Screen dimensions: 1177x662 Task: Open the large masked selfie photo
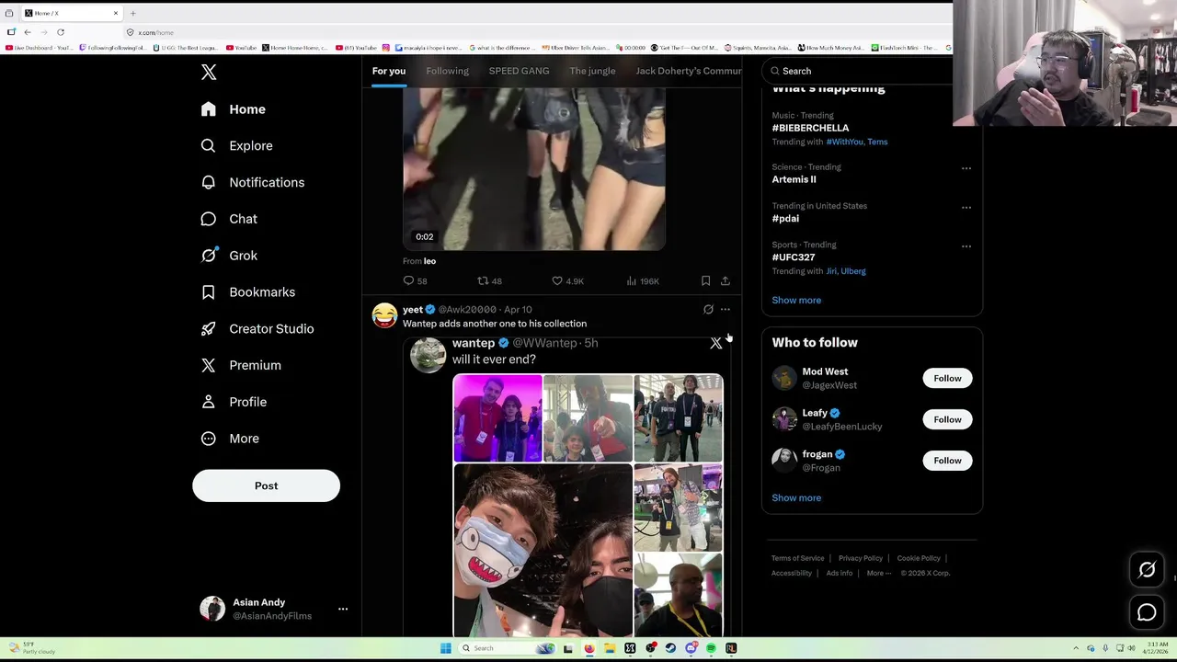[543, 550]
